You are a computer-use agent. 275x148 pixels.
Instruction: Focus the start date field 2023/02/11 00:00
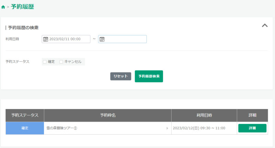(x=66, y=39)
